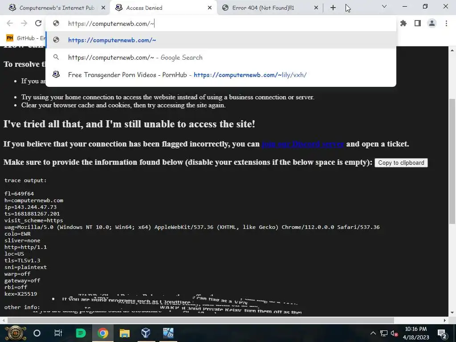Screen dimensions: 456x342
Task: Click the vertical scrollbar thumb
Action: click(x=452, y=161)
